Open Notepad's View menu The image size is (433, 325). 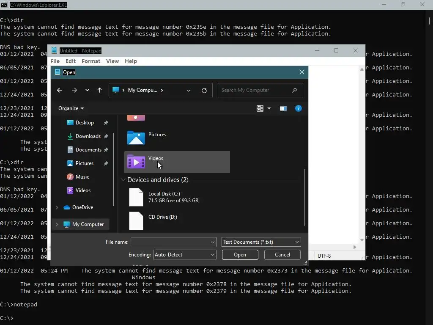click(x=112, y=61)
